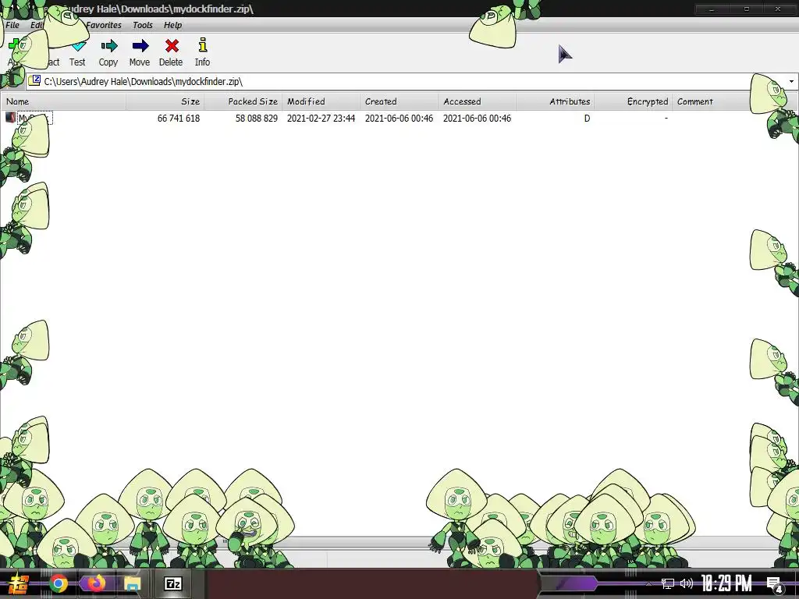Launch Google Chrome from taskbar
Image resolution: width=799 pixels, height=599 pixels.
[58, 583]
